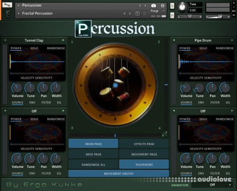
Task: Toggle POWER on bottom-left Off layer
Action: (16, 119)
